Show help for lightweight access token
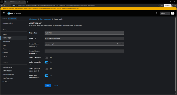 point(38,71)
